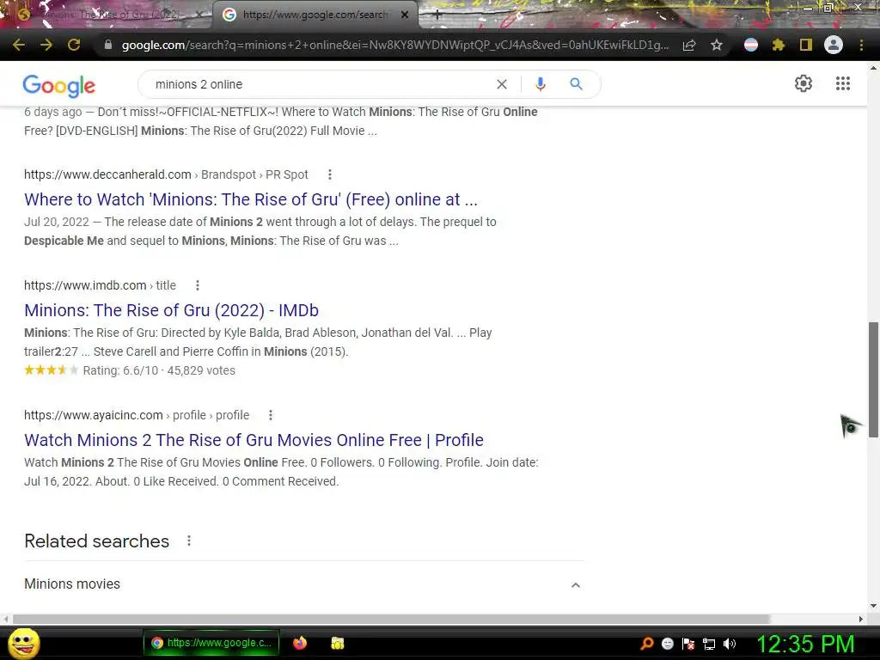Click the address bar URL
Image resolution: width=880 pixels, height=660 pixels.
tap(395, 45)
